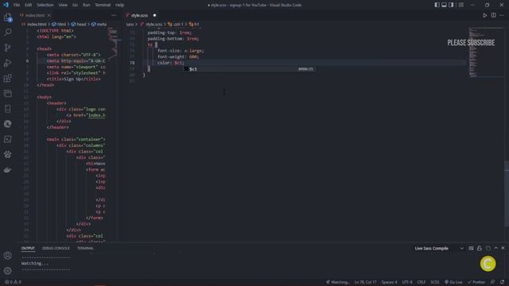Screen dimensions: 509x286
Task: Clear the output panel using the list icon
Action: coord(471,249)
